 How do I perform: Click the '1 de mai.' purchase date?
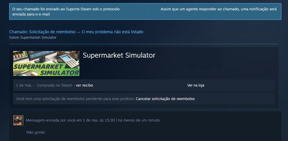pos(24,85)
